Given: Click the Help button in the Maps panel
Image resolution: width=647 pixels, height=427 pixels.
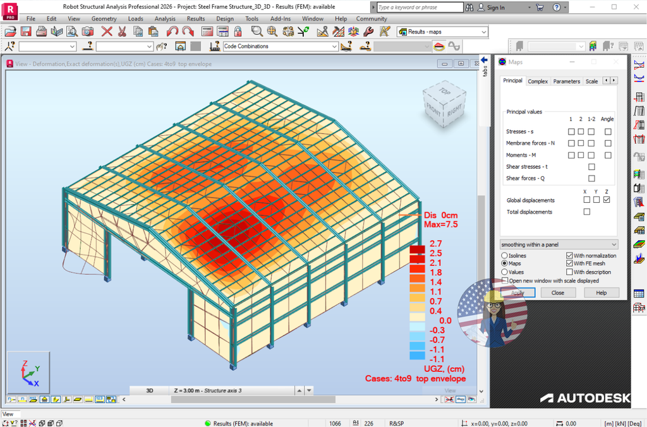Looking at the screenshot, I should point(602,292).
